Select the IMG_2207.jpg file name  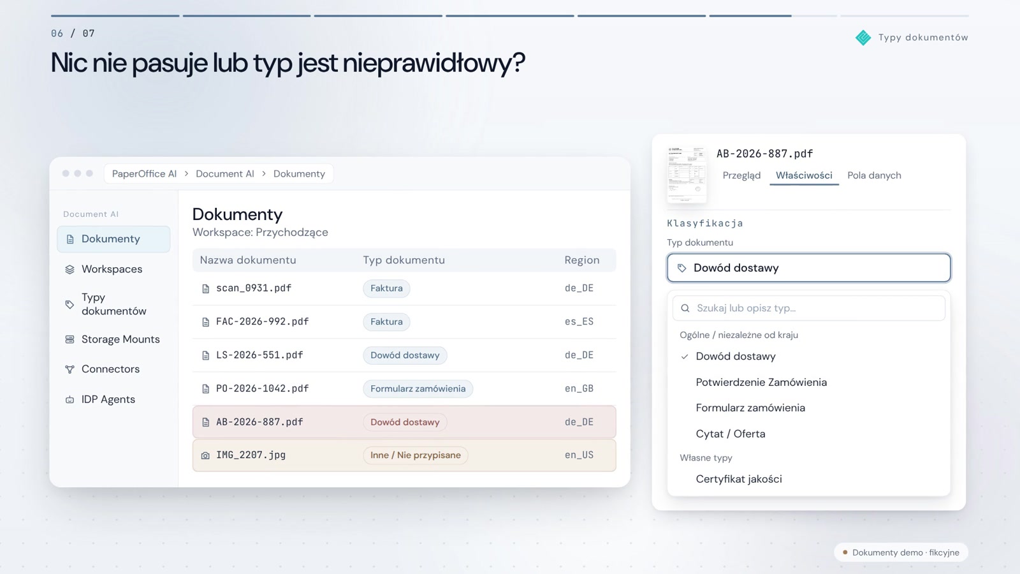[251, 455]
